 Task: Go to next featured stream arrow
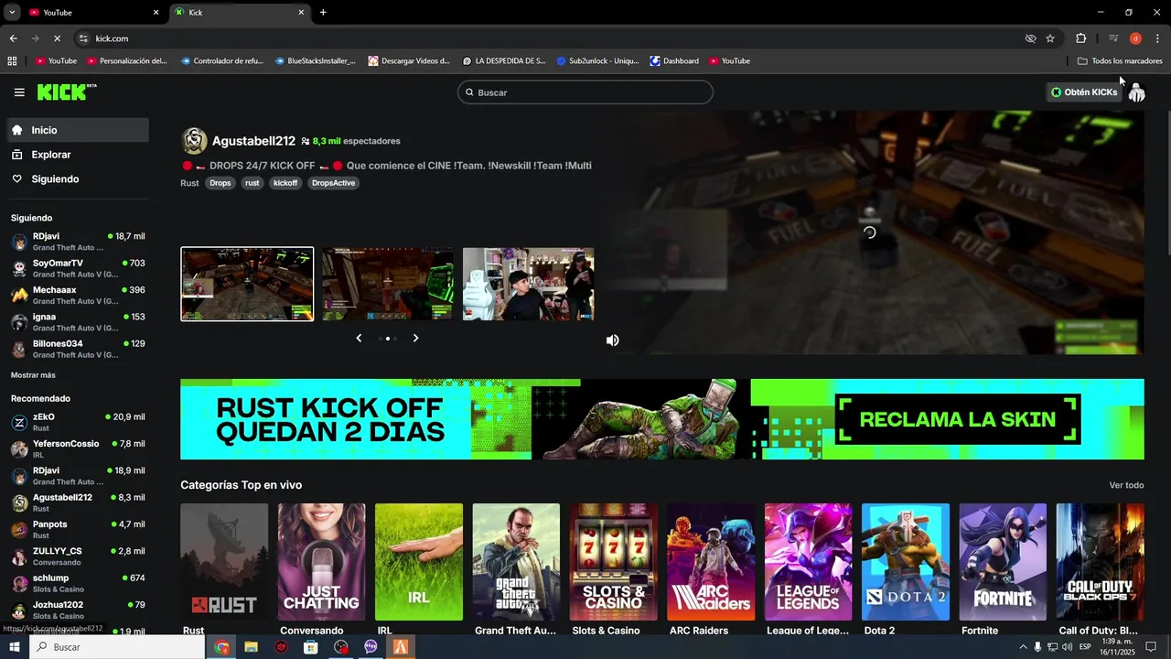coord(415,338)
